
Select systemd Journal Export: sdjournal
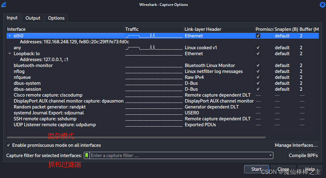[49, 113]
